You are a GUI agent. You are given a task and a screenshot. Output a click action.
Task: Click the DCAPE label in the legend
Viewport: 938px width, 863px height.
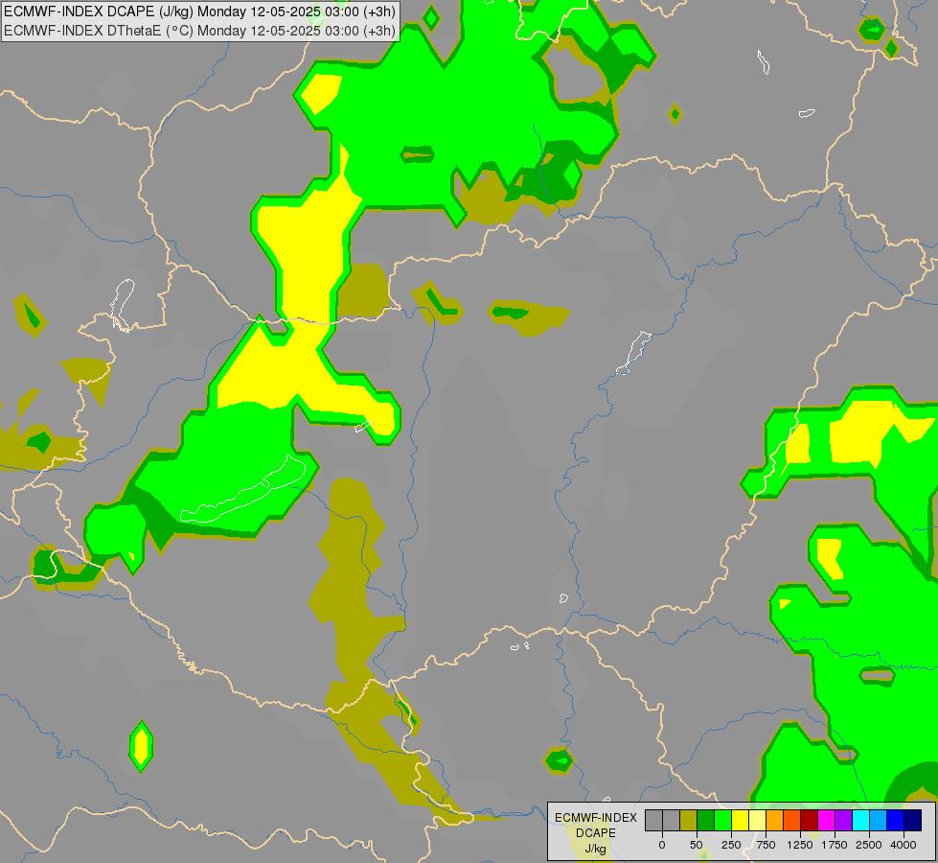(x=595, y=833)
